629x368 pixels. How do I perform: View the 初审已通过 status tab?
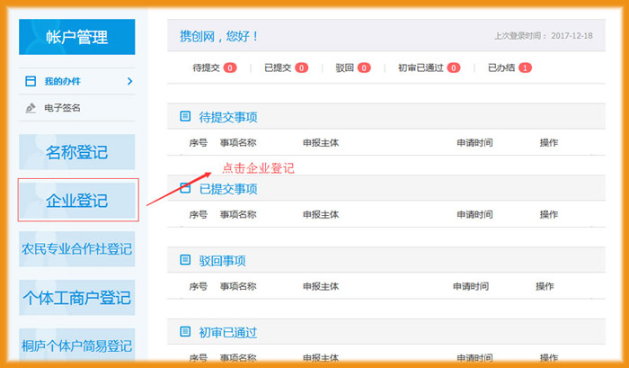(421, 67)
